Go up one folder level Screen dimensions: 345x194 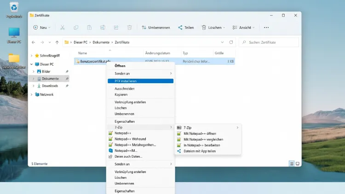tap(57, 42)
